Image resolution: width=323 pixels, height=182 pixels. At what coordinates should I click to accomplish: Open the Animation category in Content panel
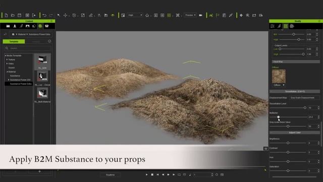pos(21,26)
